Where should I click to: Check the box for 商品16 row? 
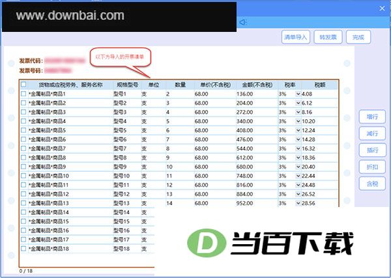point(23,230)
